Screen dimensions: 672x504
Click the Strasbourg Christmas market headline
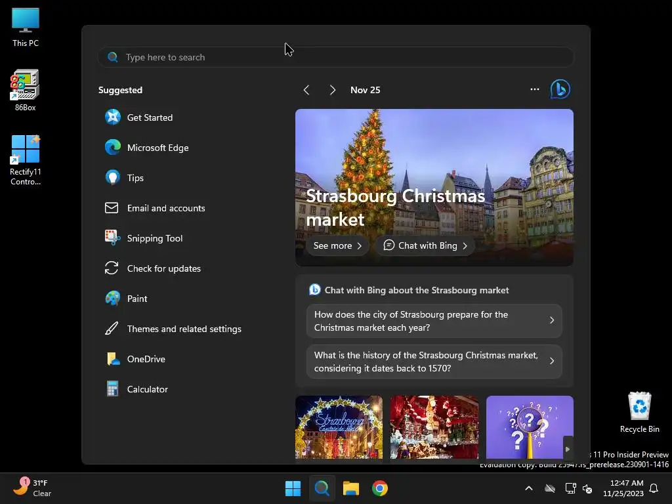(396, 208)
